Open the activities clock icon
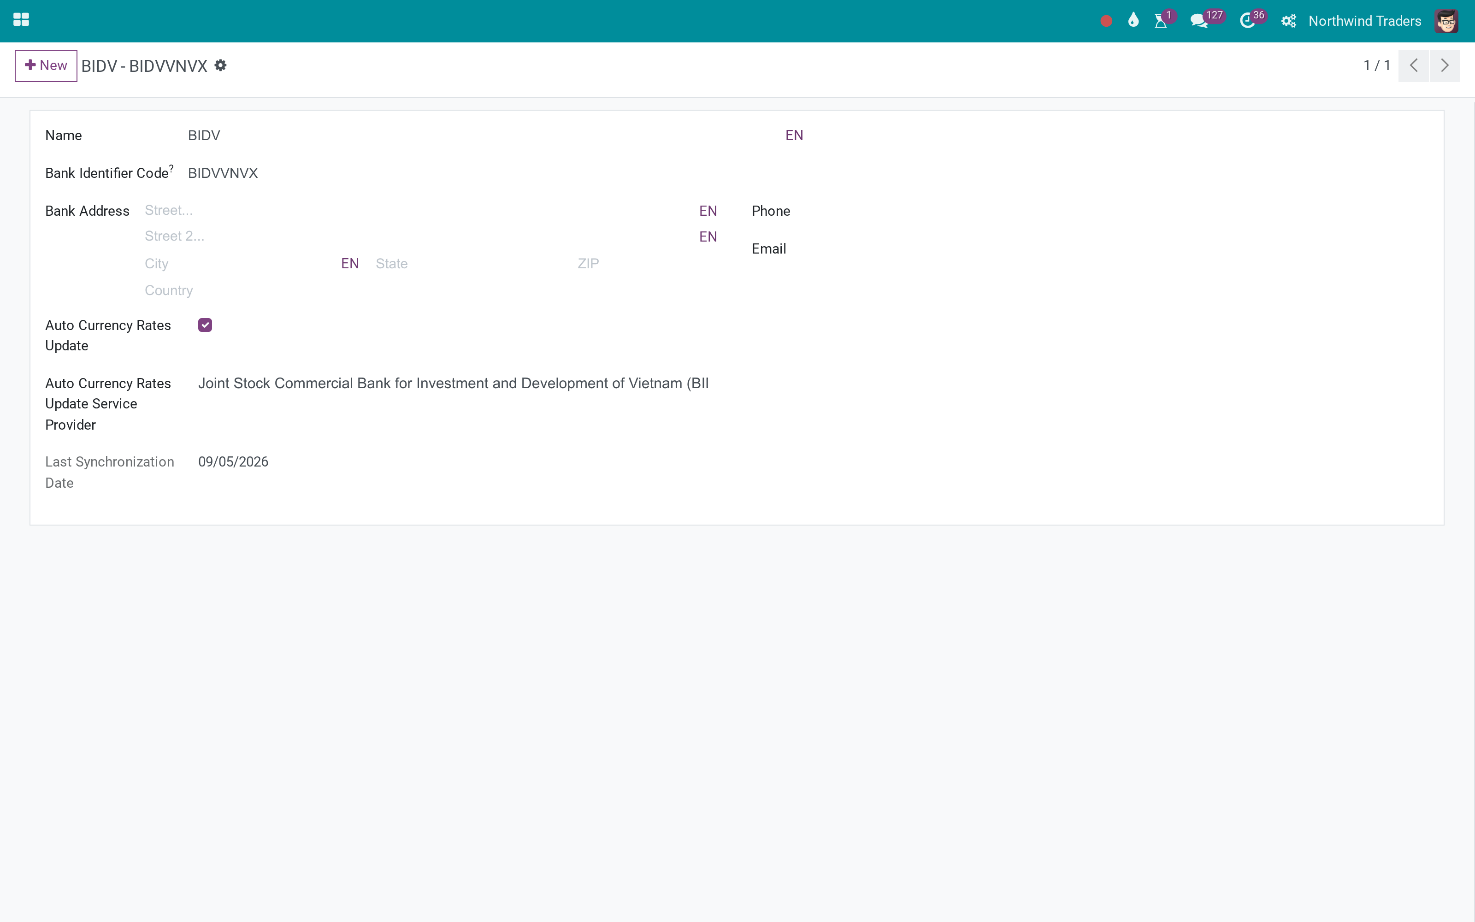 point(1248,21)
